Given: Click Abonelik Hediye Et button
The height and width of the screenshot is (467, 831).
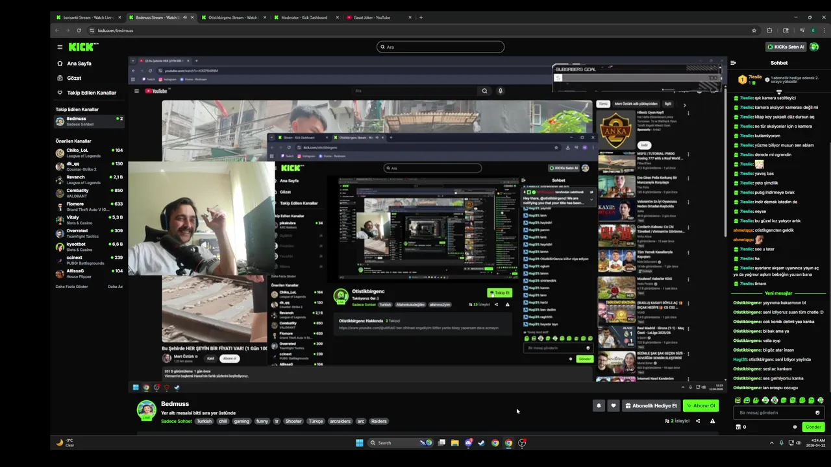Looking at the screenshot, I should 651,406.
